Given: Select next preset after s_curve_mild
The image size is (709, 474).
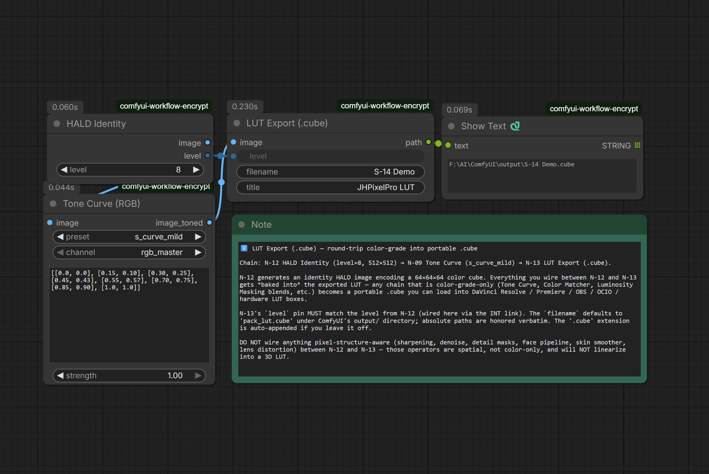Looking at the screenshot, I should pos(198,237).
